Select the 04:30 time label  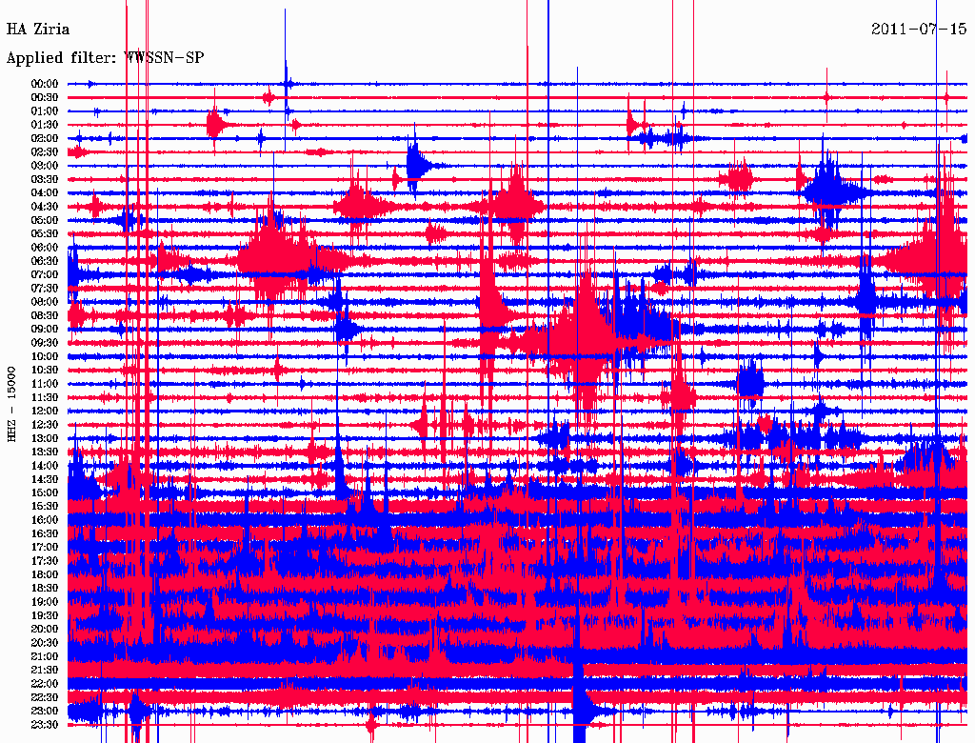point(45,207)
